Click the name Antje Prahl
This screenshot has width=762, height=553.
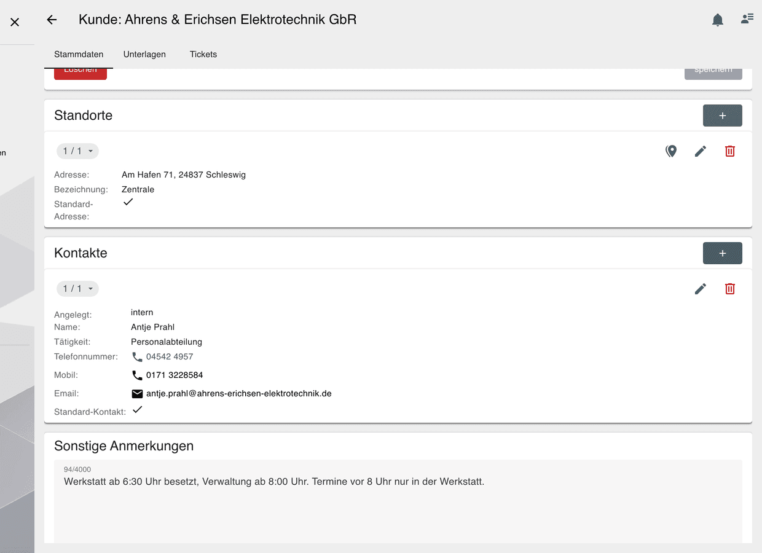coord(152,327)
